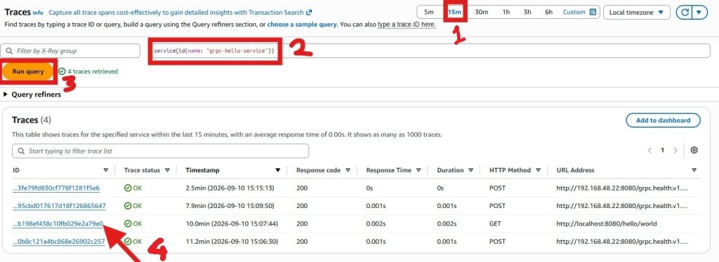This screenshot has height=262, width=719.
Task: Open the Custom time range picker
Action: coord(579,13)
